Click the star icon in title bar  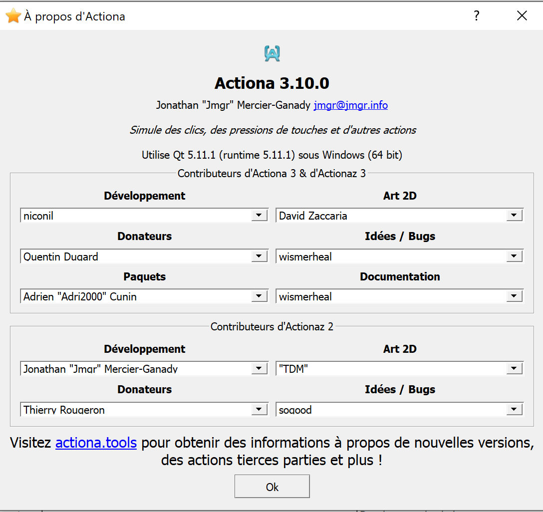click(x=13, y=16)
